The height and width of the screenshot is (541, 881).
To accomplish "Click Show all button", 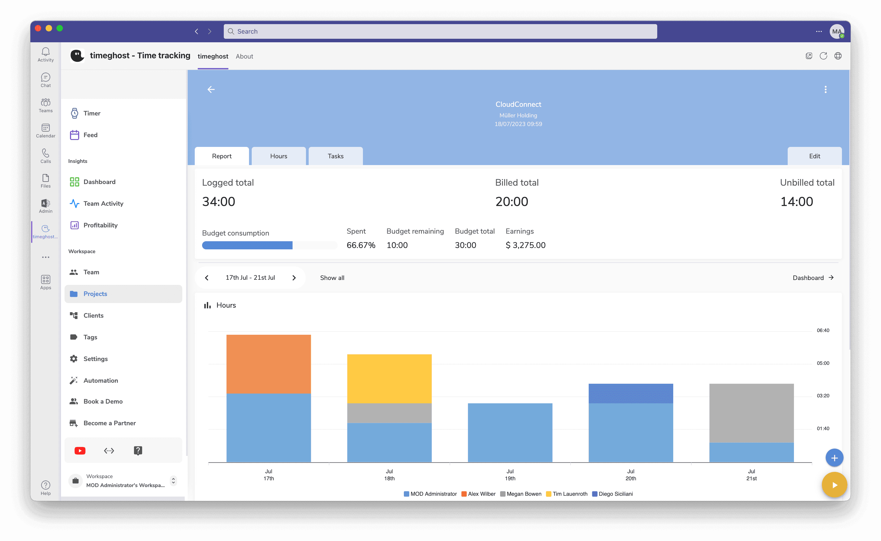I will 332,278.
